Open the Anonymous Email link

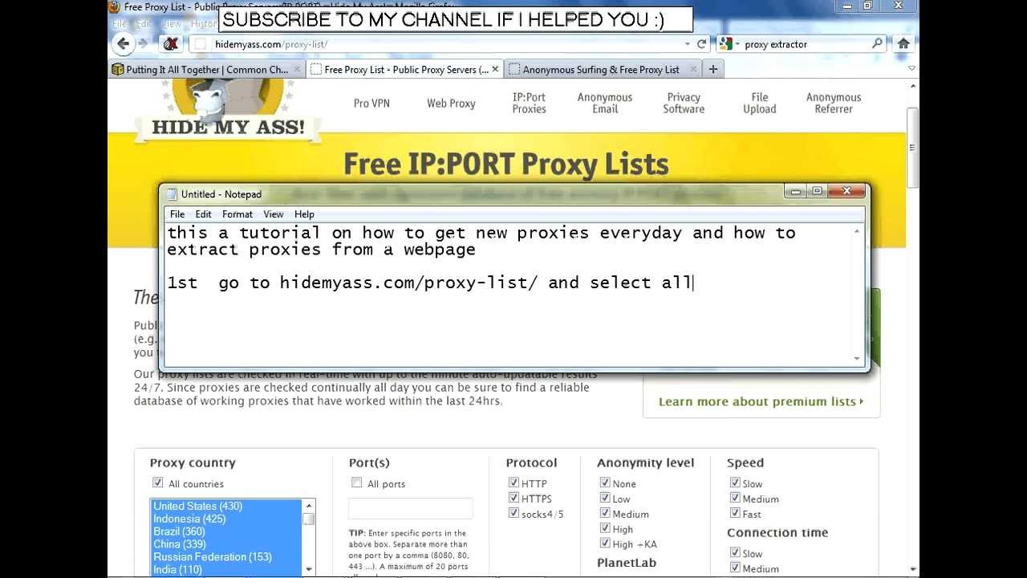605,103
